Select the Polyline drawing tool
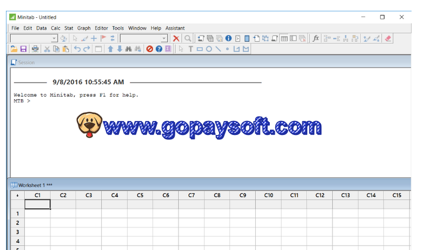Image resolution: width=424 pixels, height=250 pixels. coord(237,49)
